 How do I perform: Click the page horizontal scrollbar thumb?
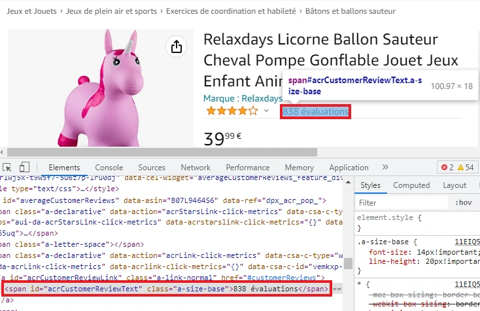pyautogui.click(x=162, y=152)
